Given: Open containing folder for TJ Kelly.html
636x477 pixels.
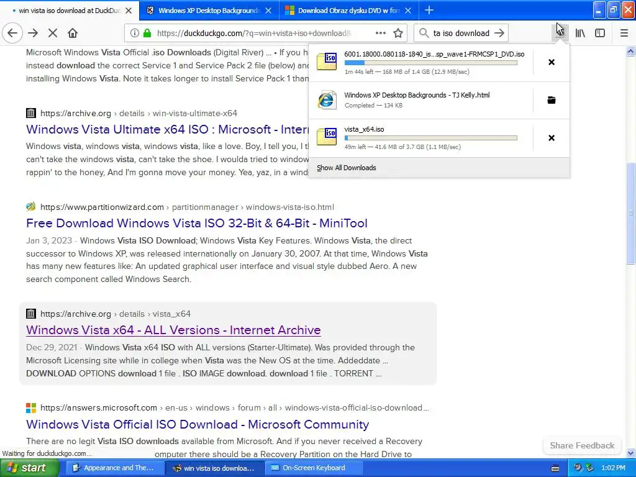Looking at the screenshot, I should coord(552,100).
